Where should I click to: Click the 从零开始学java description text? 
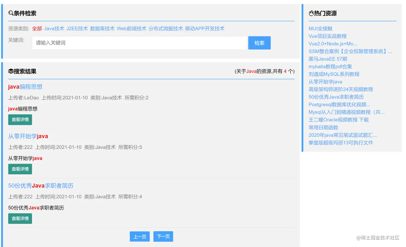pos(25,158)
